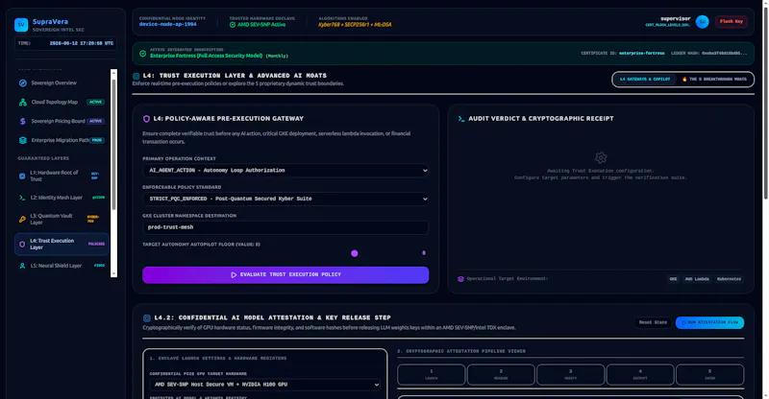The width and height of the screenshot is (769, 399).
Task: Select L1: Hardware Root of Trust layer
Action: pyautogui.click(x=62, y=176)
